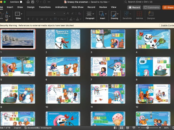Viewport: 174px width, 130px height.
Task: Expand the Drawing dropdown arrow
Action: pyautogui.click(x=118, y=14)
